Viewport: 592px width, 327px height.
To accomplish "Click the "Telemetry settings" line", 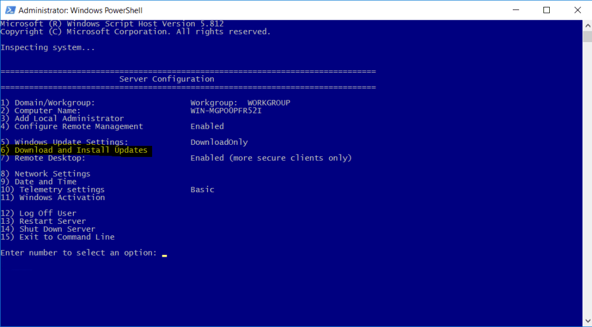I will click(x=62, y=189).
